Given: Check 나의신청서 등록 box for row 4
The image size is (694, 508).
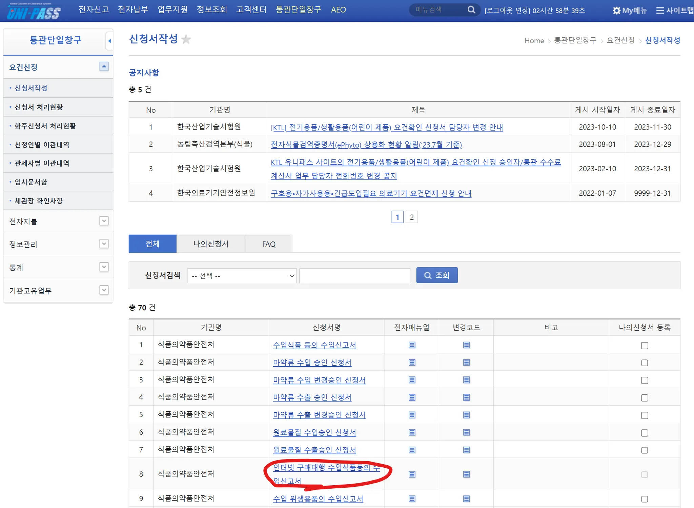Looking at the screenshot, I should click(x=644, y=397).
